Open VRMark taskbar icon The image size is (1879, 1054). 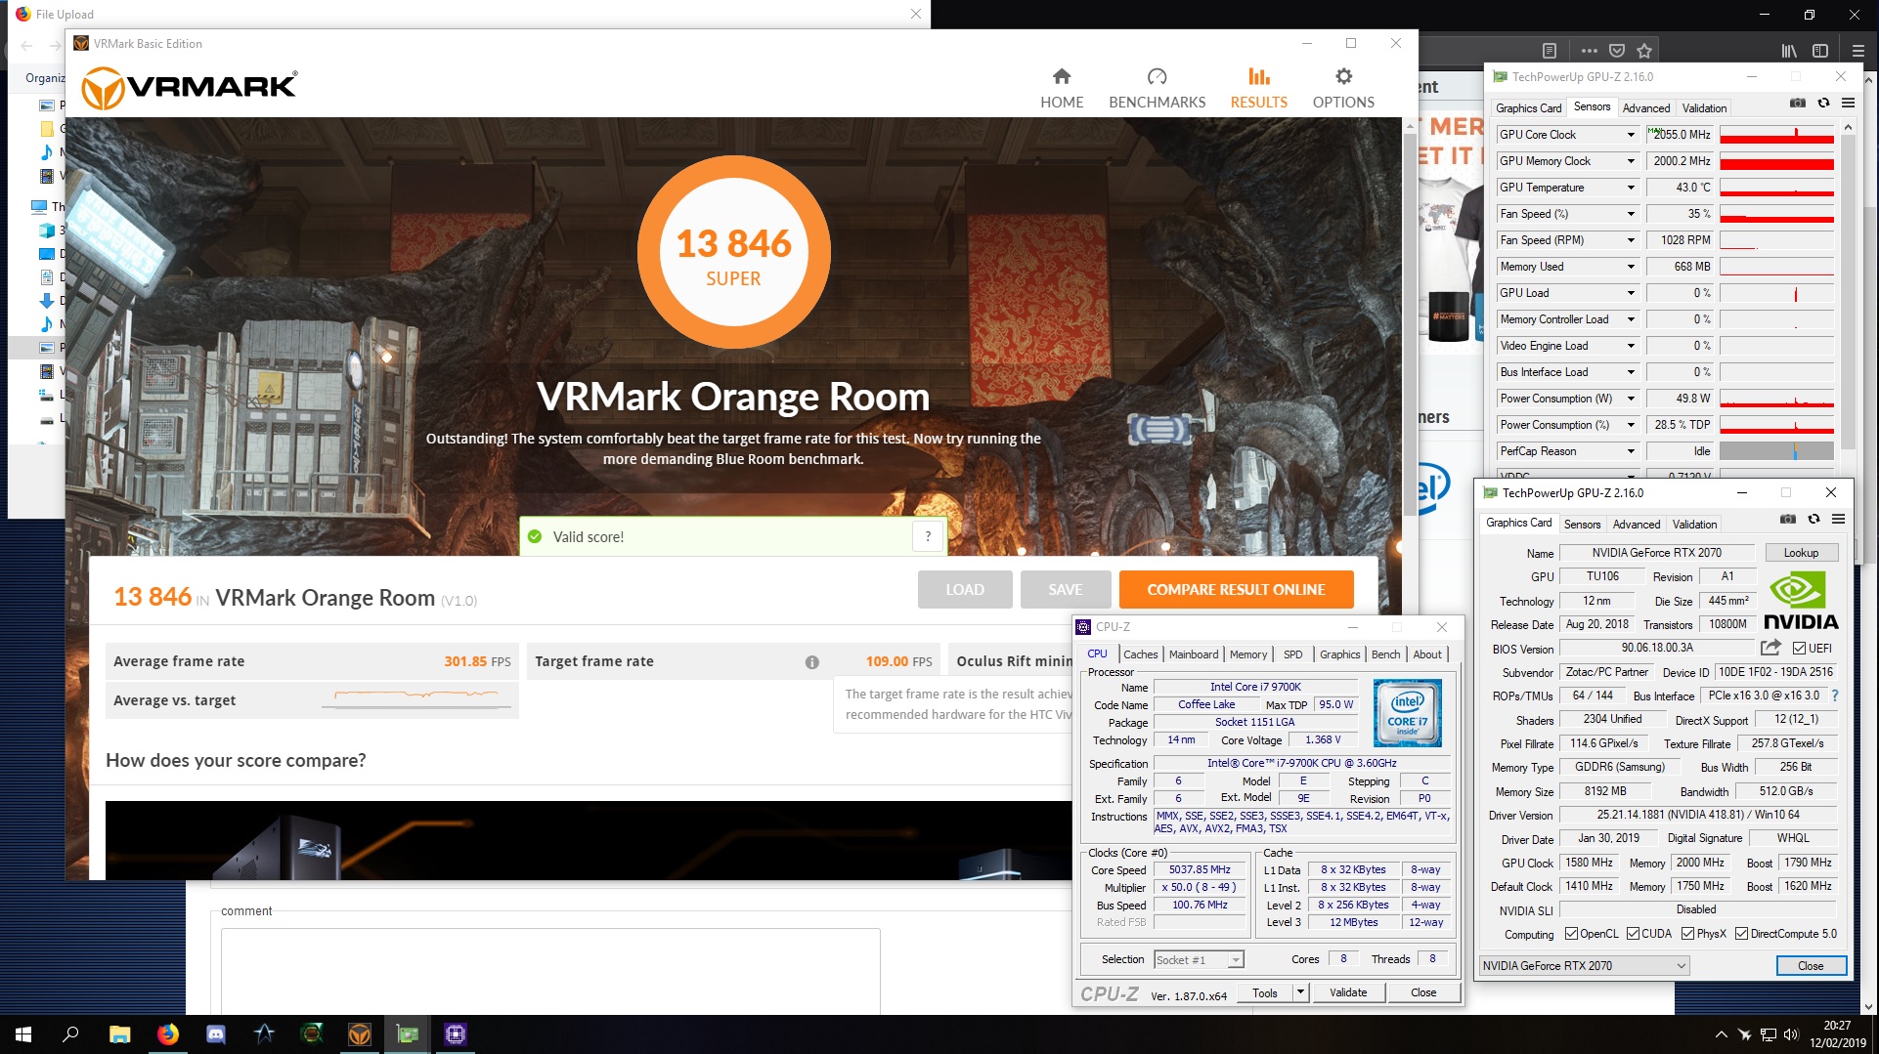click(x=360, y=1033)
